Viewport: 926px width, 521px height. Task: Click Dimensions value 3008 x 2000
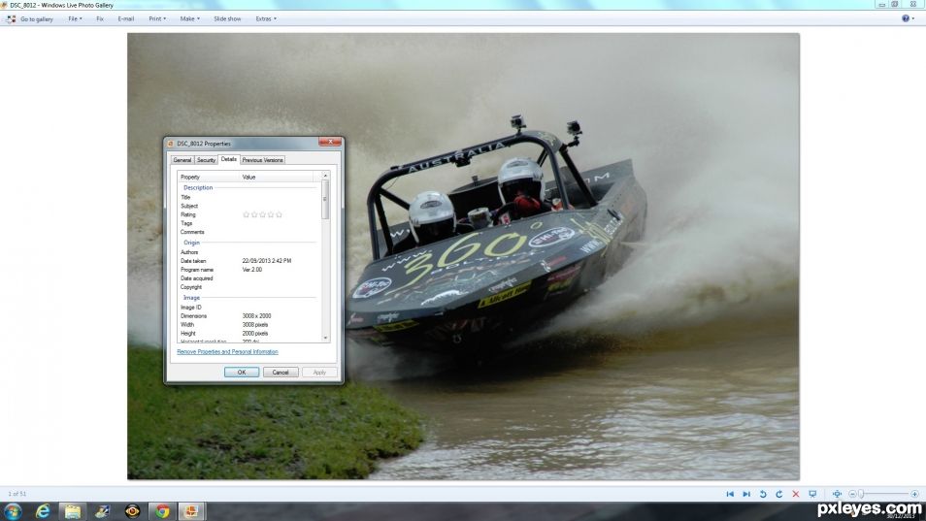pos(256,315)
